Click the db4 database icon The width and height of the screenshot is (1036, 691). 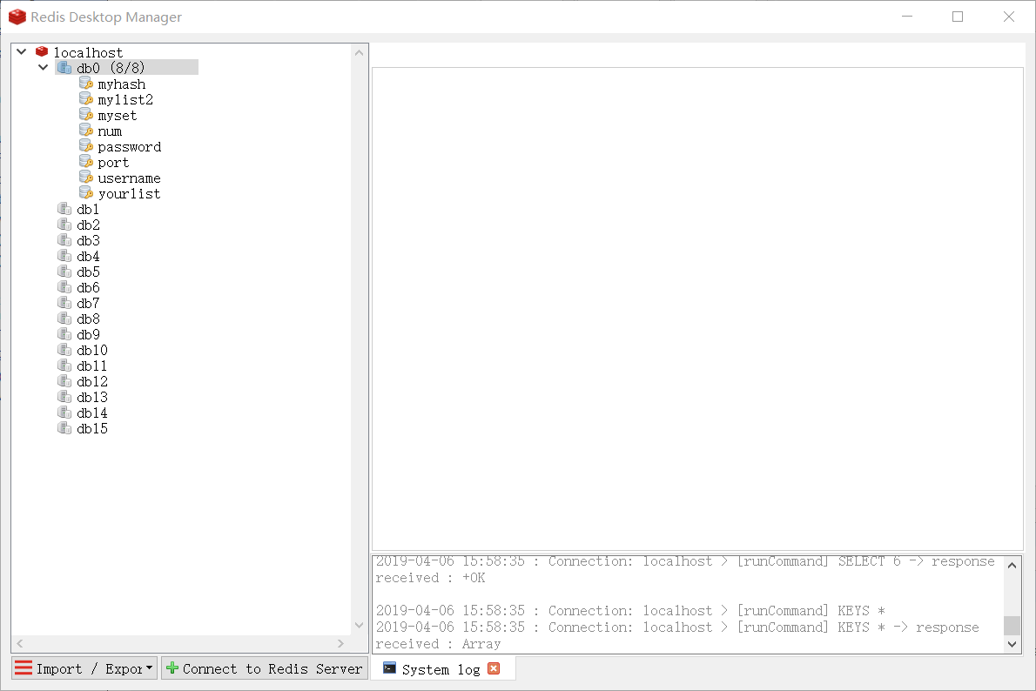point(64,256)
